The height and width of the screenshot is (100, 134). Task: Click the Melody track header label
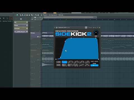[33, 33]
